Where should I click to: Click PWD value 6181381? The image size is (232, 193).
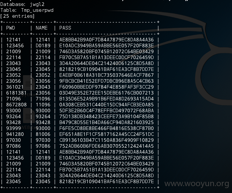16,93
